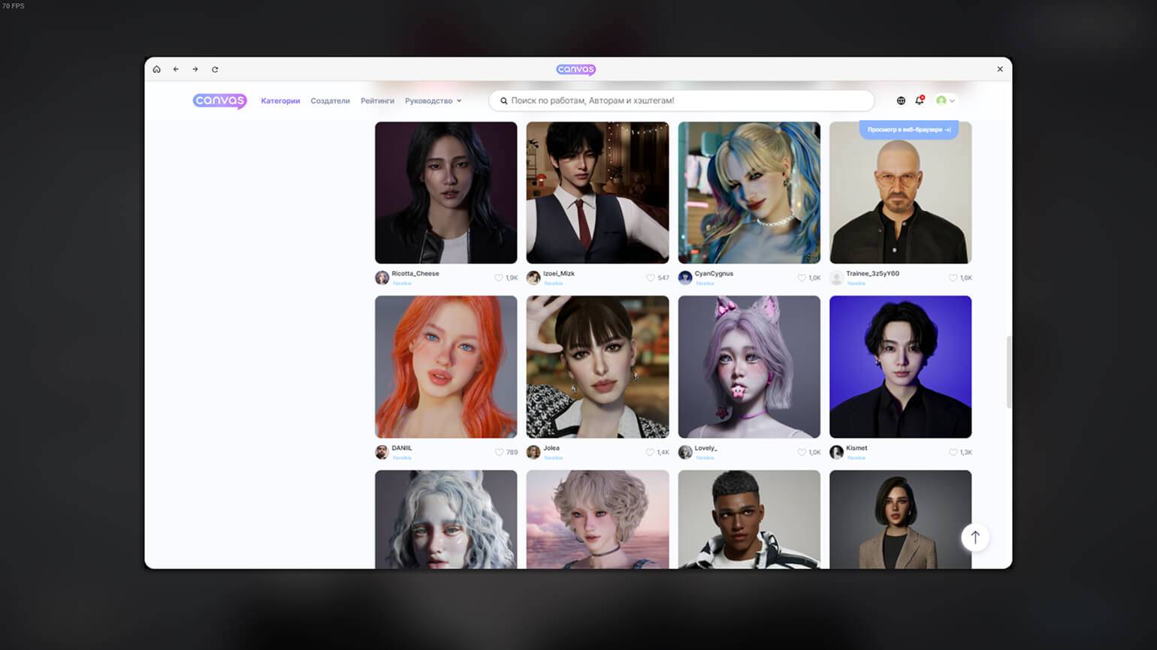
Task: Go forward with the right arrow icon
Action: [x=195, y=69]
